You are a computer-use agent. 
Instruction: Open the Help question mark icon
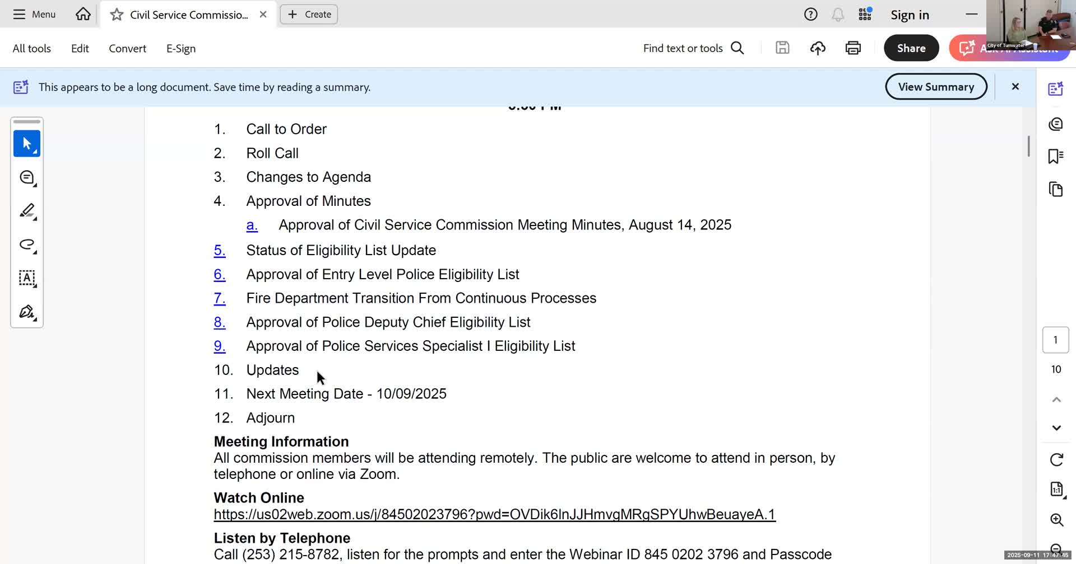(x=810, y=15)
